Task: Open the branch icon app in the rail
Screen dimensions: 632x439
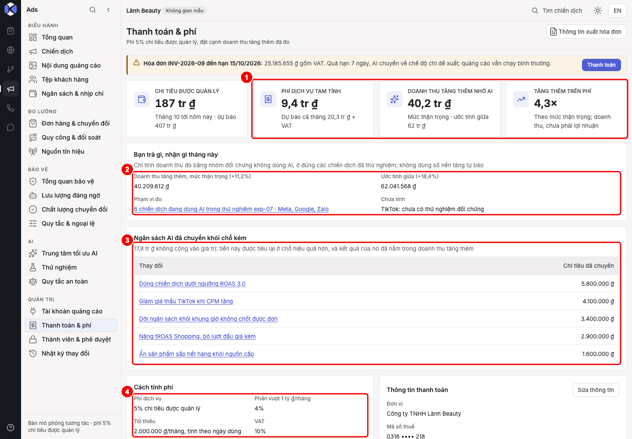Action: tap(11, 69)
